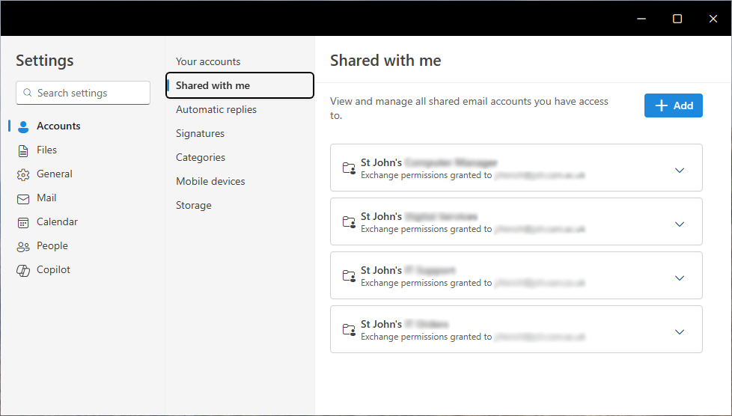The height and width of the screenshot is (416, 732).
Task: Open the Files settings category
Action: (x=46, y=150)
